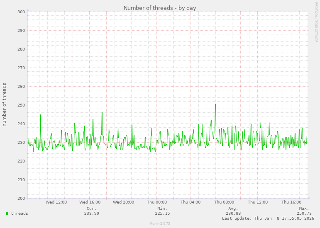Click the 'Cur:' column header
This screenshot has width=320, height=228.
(91, 209)
